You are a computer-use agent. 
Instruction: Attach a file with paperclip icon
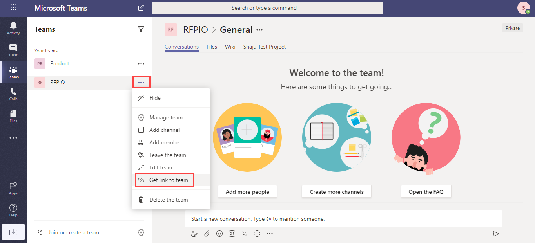pyautogui.click(x=207, y=234)
